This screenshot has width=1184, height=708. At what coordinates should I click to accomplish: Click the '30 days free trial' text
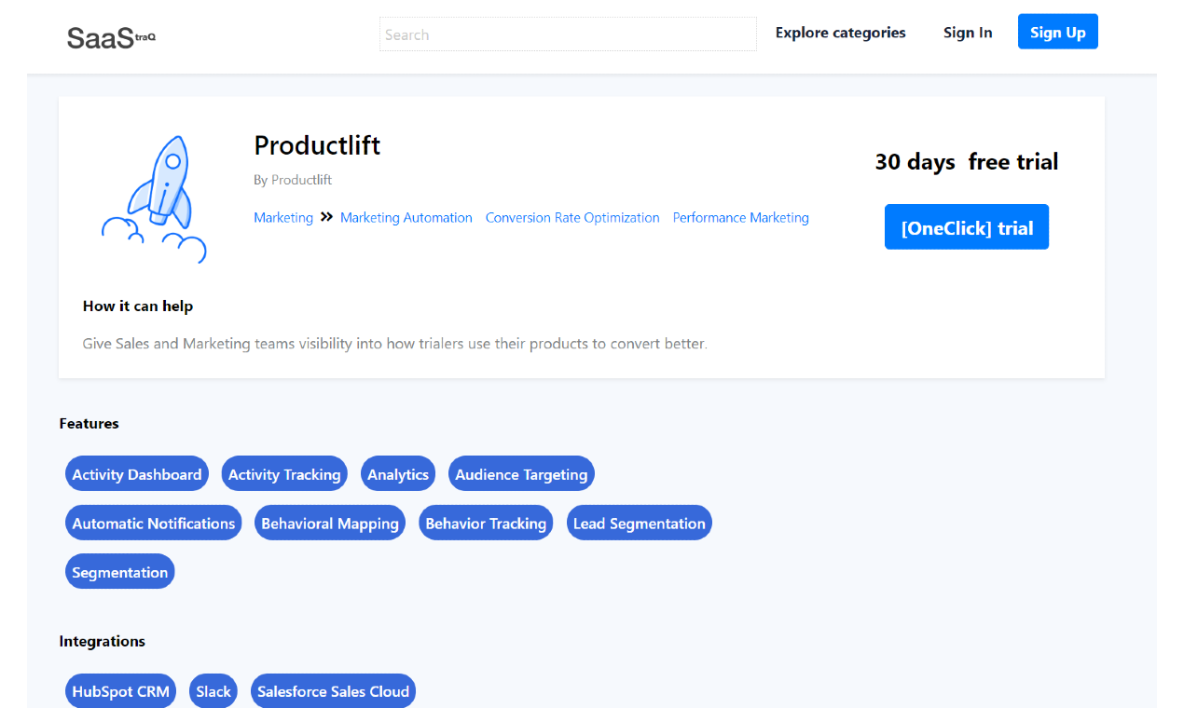967,162
